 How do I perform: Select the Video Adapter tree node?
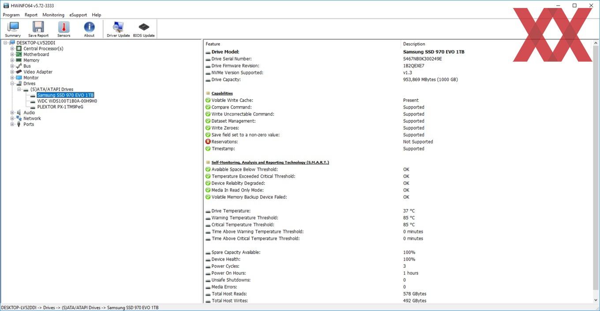(x=38, y=72)
